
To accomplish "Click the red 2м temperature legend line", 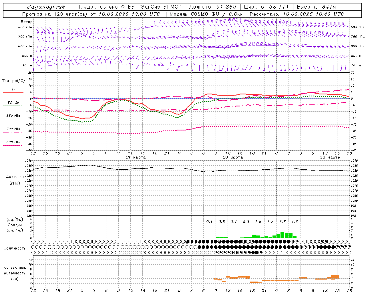I will (13, 93).
